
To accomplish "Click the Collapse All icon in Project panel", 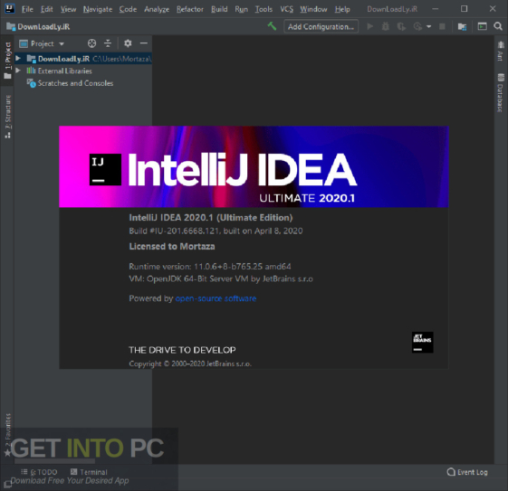I will [x=108, y=43].
